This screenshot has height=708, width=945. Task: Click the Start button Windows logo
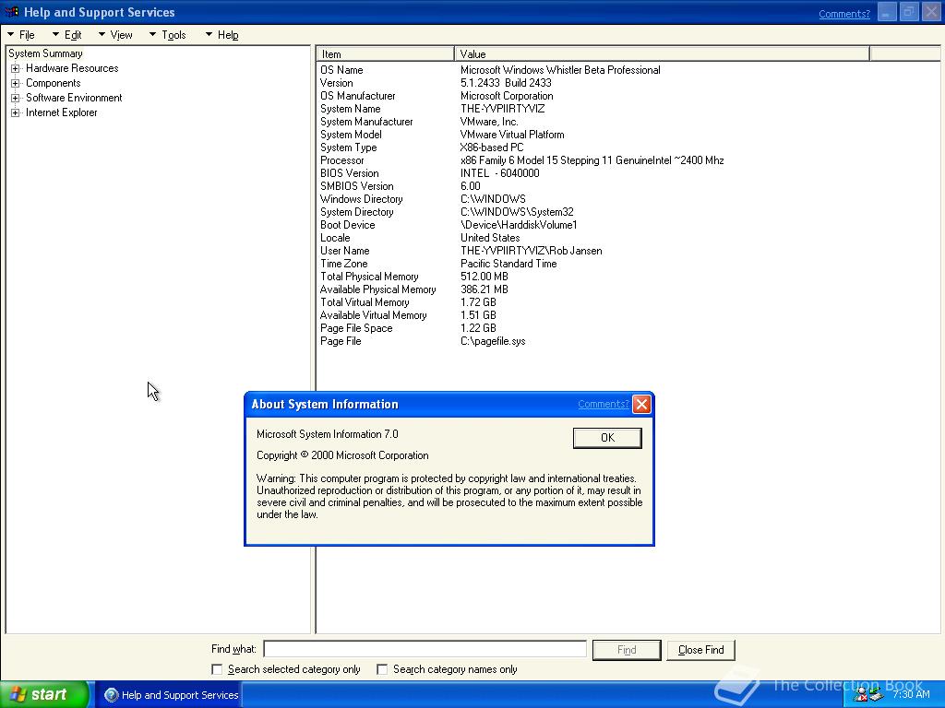(18, 695)
